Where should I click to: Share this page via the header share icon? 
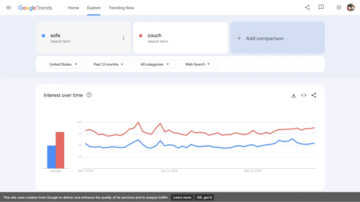click(x=307, y=8)
